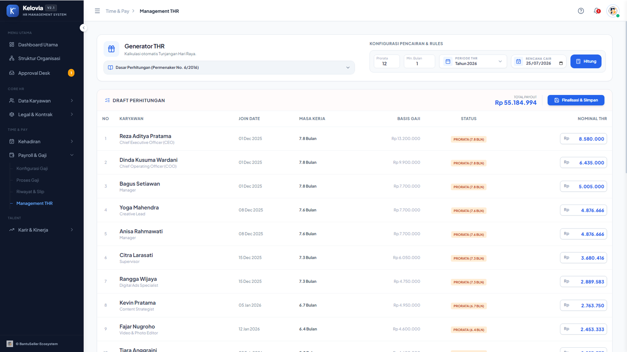Select Management THR submenu item
The height and width of the screenshot is (352, 627).
click(x=34, y=203)
